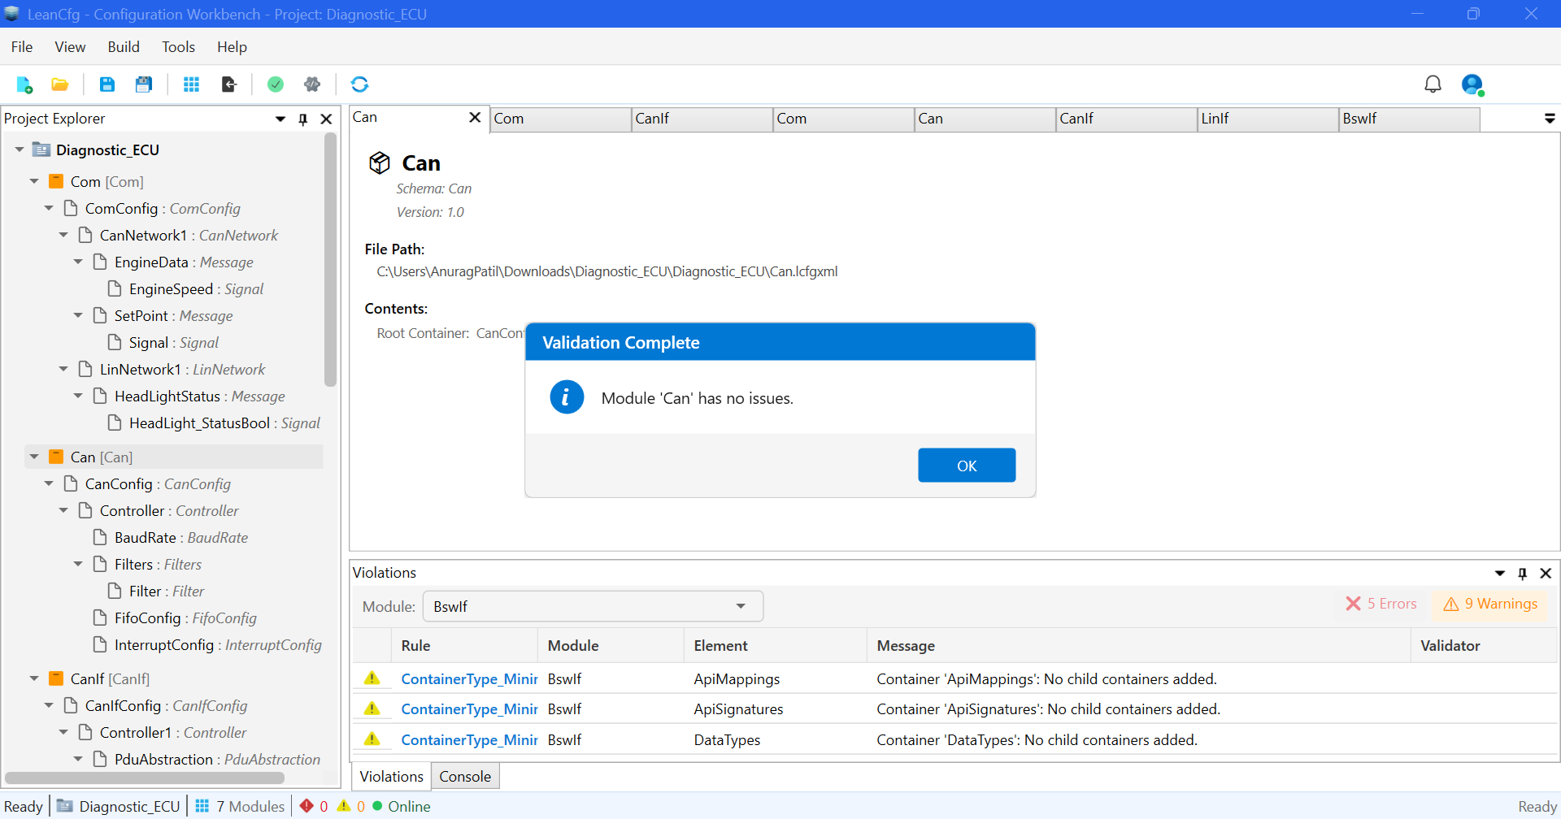Open notifications via the bell icon
The width and height of the screenshot is (1561, 819).
1433,84
